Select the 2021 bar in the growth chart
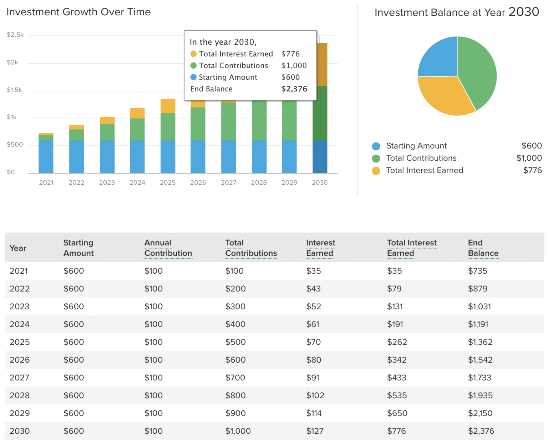The height and width of the screenshot is (443, 548). coord(46,153)
